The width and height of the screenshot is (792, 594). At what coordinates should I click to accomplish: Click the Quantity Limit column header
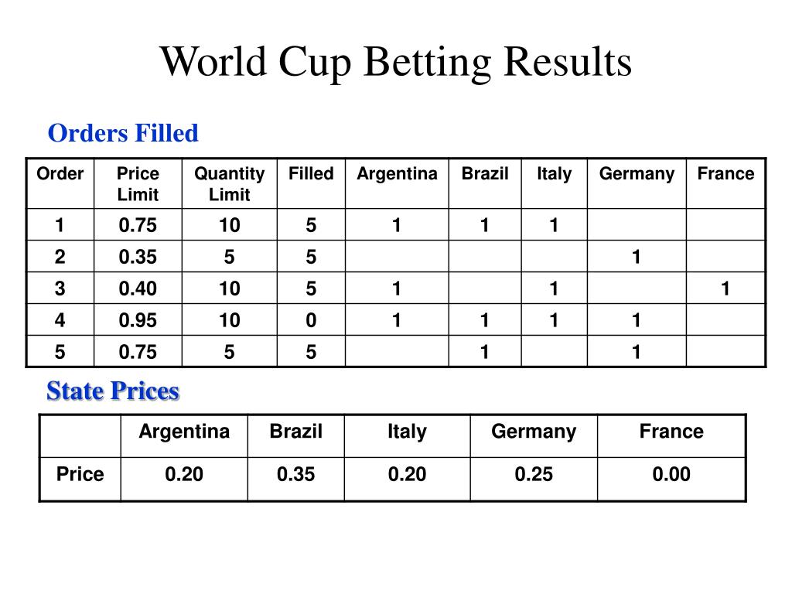click(229, 184)
